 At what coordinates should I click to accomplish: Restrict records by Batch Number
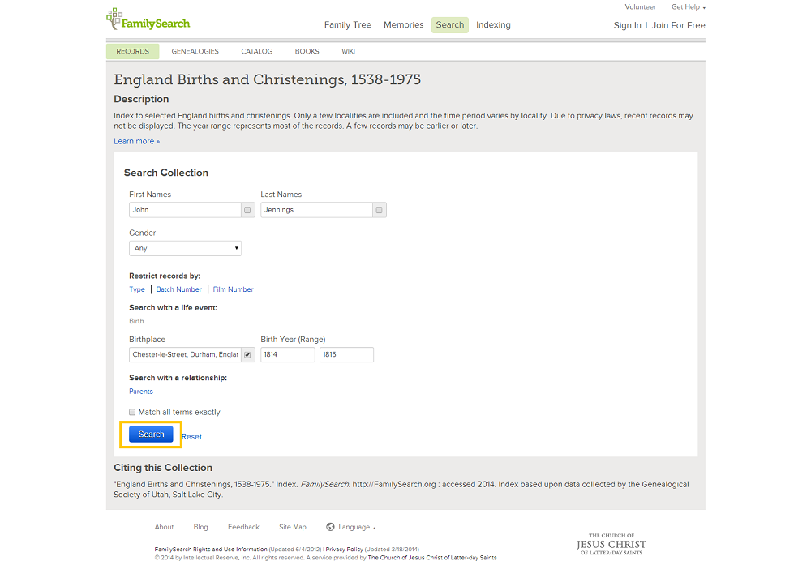179,289
